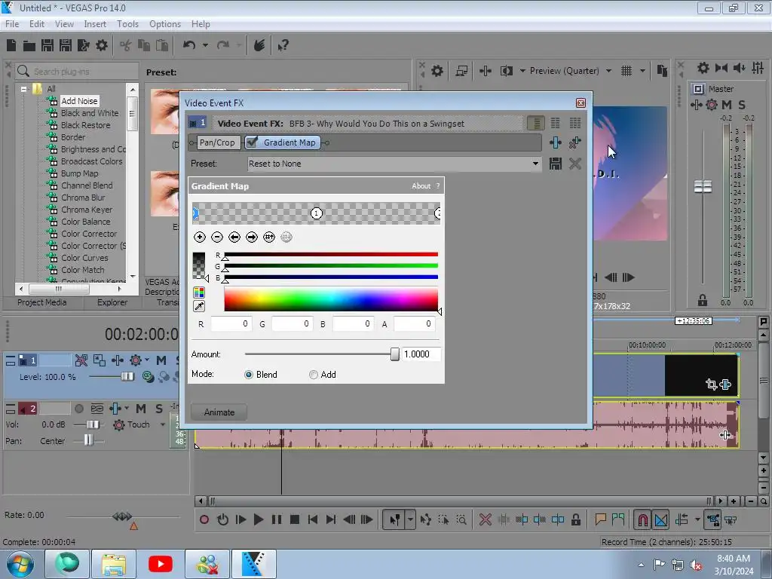The image size is (772, 579).
Task: Select Color Curves in plug-in list
Action: pyautogui.click(x=84, y=258)
